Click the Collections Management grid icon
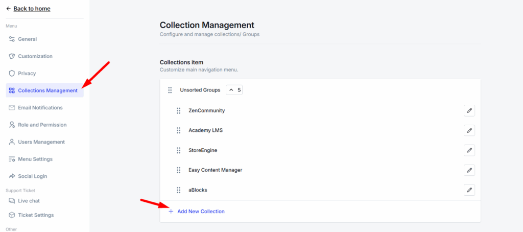This screenshot has height=232, width=523. [12, 90]
